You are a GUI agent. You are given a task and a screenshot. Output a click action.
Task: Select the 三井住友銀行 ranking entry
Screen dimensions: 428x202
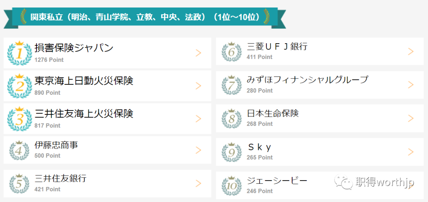coord(107,183)
